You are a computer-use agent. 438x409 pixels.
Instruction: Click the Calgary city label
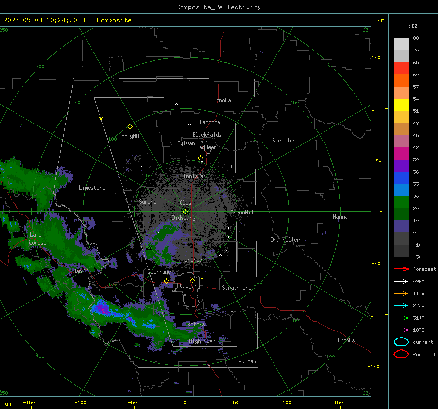point(190,286)
